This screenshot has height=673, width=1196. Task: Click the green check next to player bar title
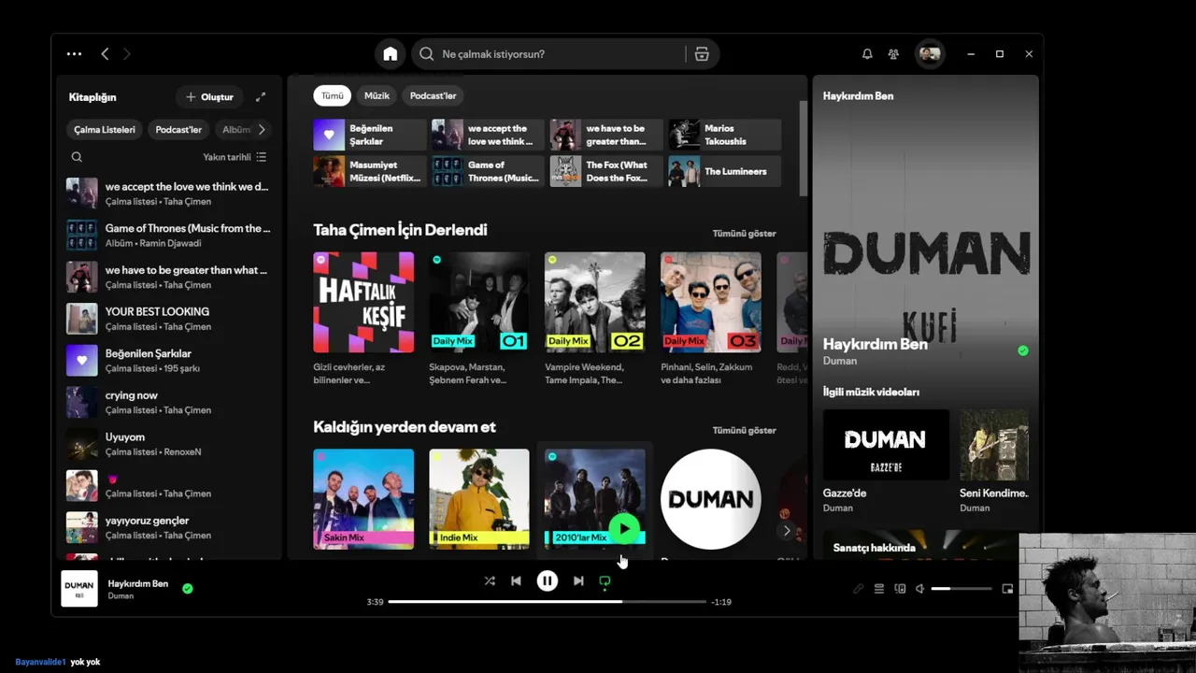click(x=188, y=589)
